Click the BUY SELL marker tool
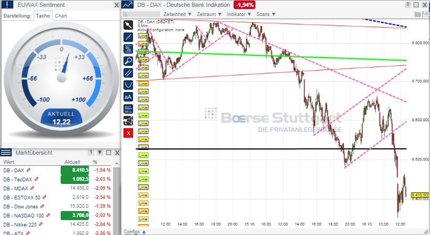Image resolution: width=430 pixels, height=235 pixels. pyautogui.click(x=128, y=109)
